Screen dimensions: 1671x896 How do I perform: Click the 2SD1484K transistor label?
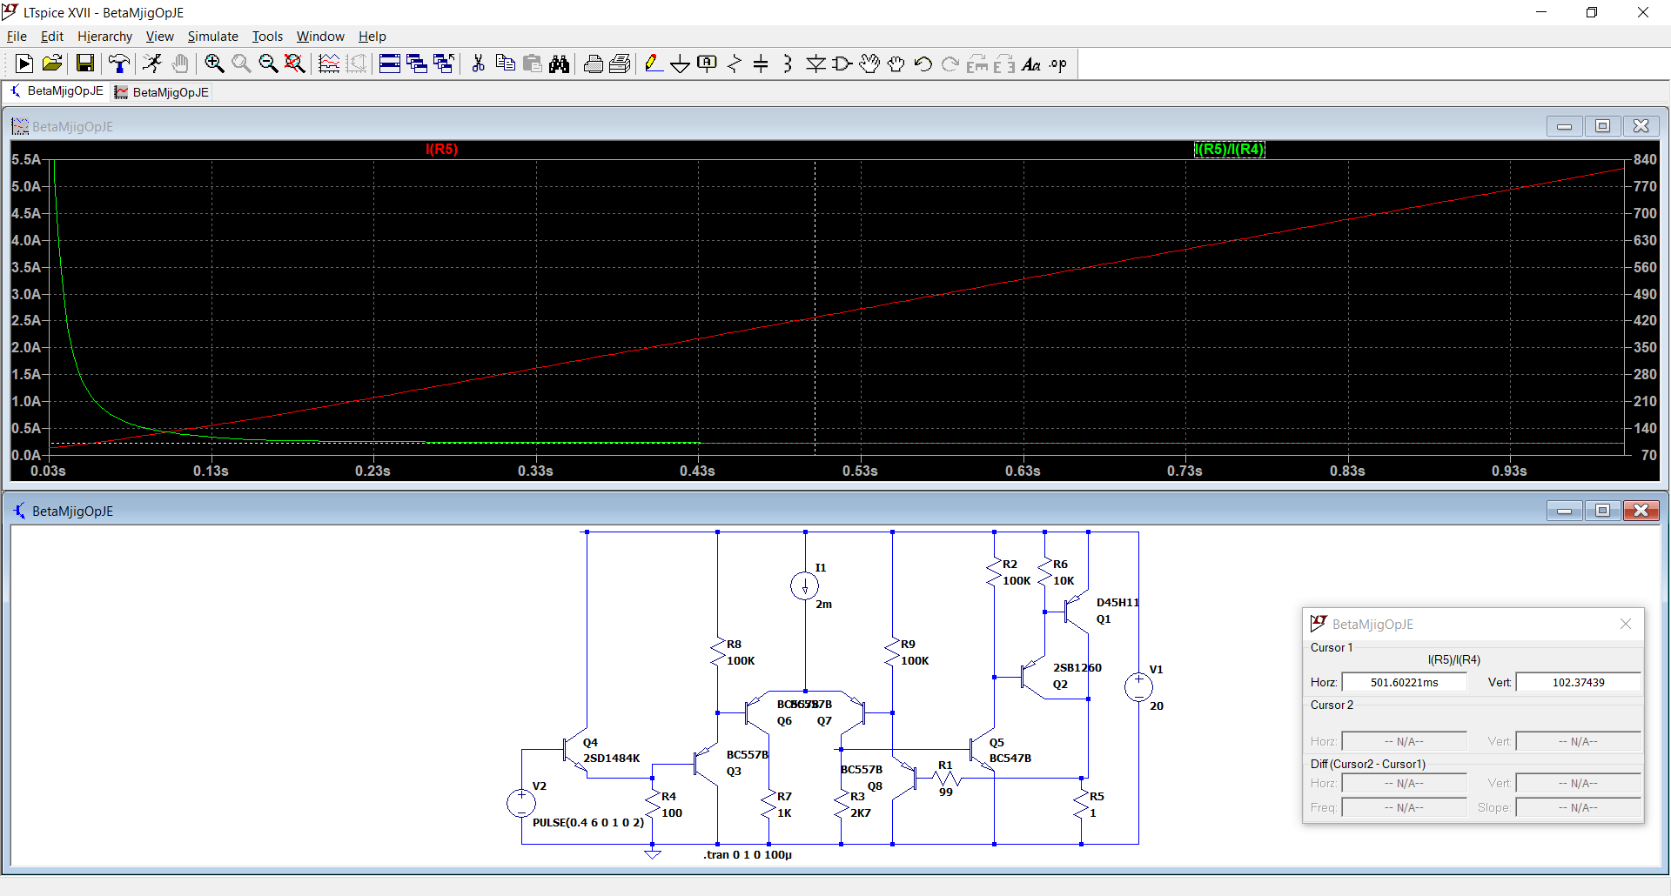pos(611,759)
